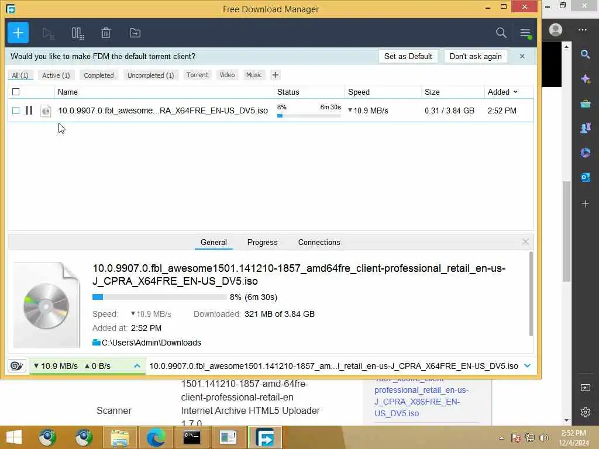Click row progress bar at 8%
599x449 pixels.
click(x=309, y=116)
